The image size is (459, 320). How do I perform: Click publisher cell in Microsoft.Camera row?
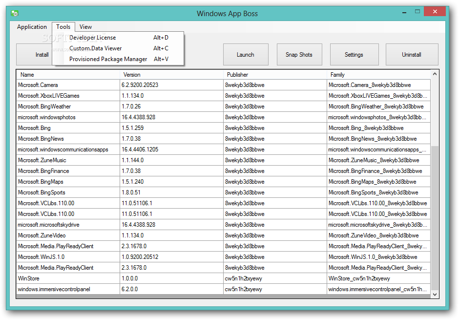click(275, 85)
